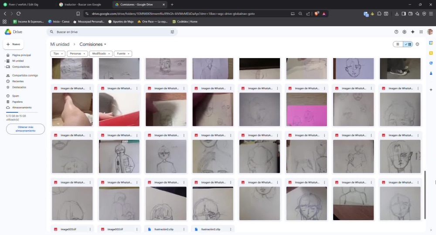This screenshot has height=235, width=436.
Task: Click the Brave Rewards triangle icon
Action: (324, 14)
